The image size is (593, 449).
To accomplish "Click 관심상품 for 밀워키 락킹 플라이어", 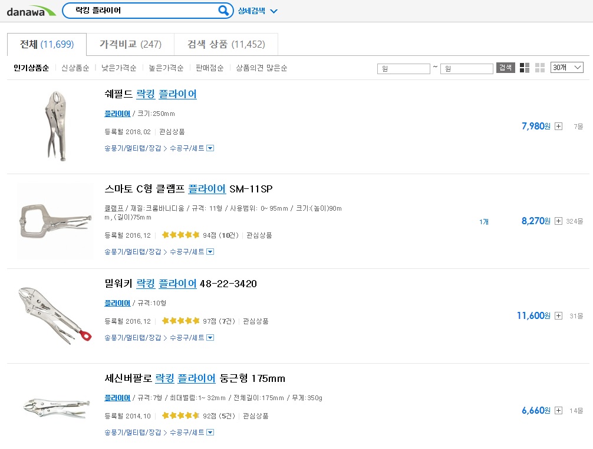I will pyautogui.click(x=256, y=321).
